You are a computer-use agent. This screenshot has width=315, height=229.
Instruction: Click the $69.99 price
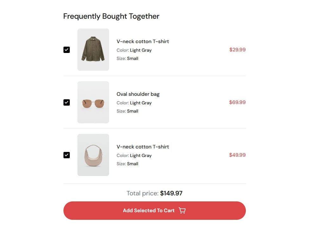pyautogui.click(x=237, y=102)
